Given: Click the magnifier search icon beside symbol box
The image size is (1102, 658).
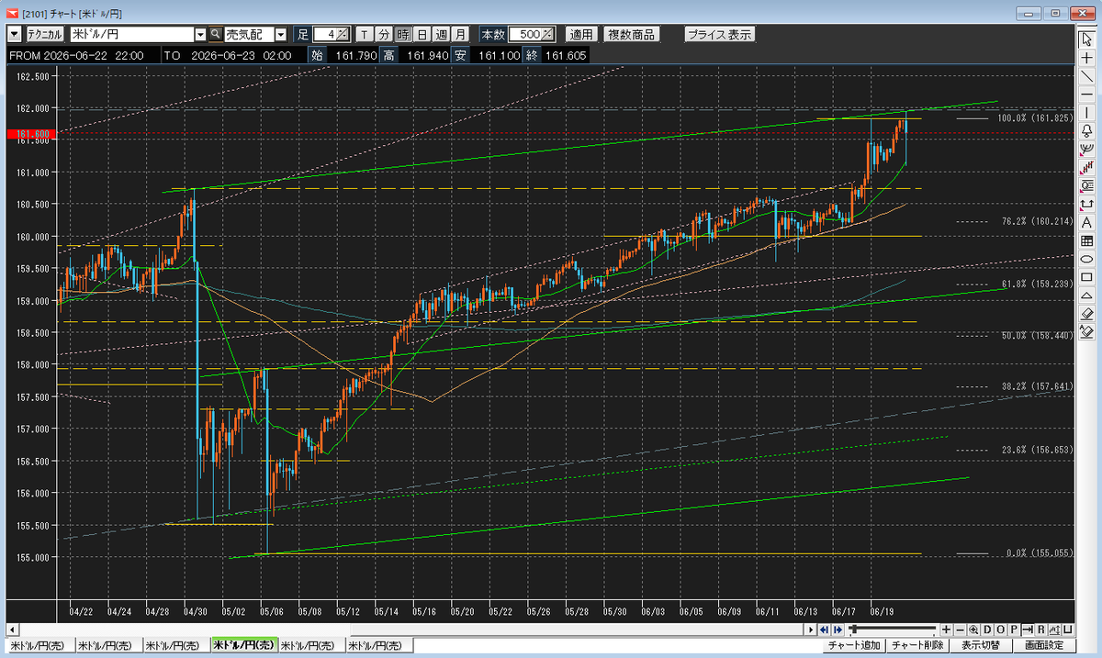Looking at the screenshot, I should pyautogui.click(x=215, y=34).
